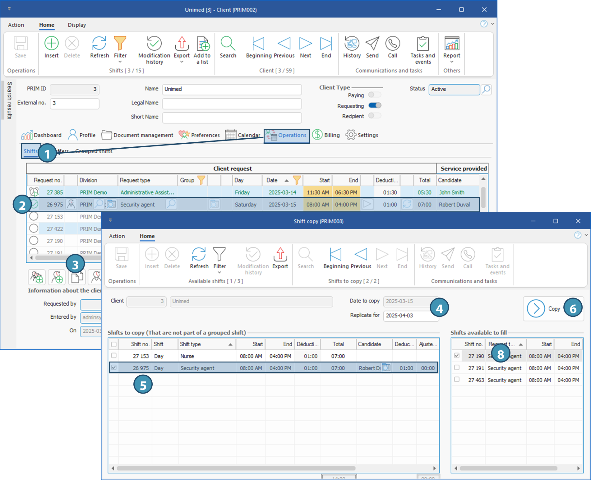
Task: Check shift 27 191 in available shifts
Action: 457,367
